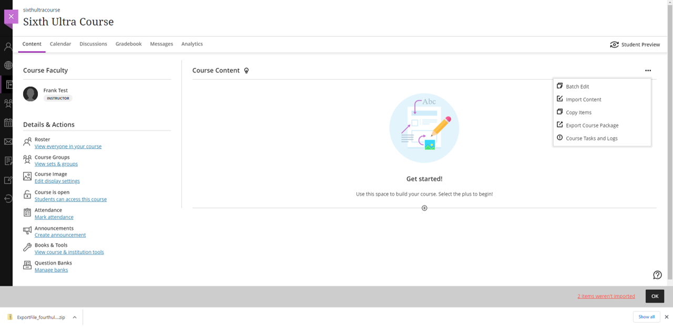Image resolution: width=673 pixels, height=327 pixels.
Task: Click OK in the notification bar
Action: tap(655, 296)
